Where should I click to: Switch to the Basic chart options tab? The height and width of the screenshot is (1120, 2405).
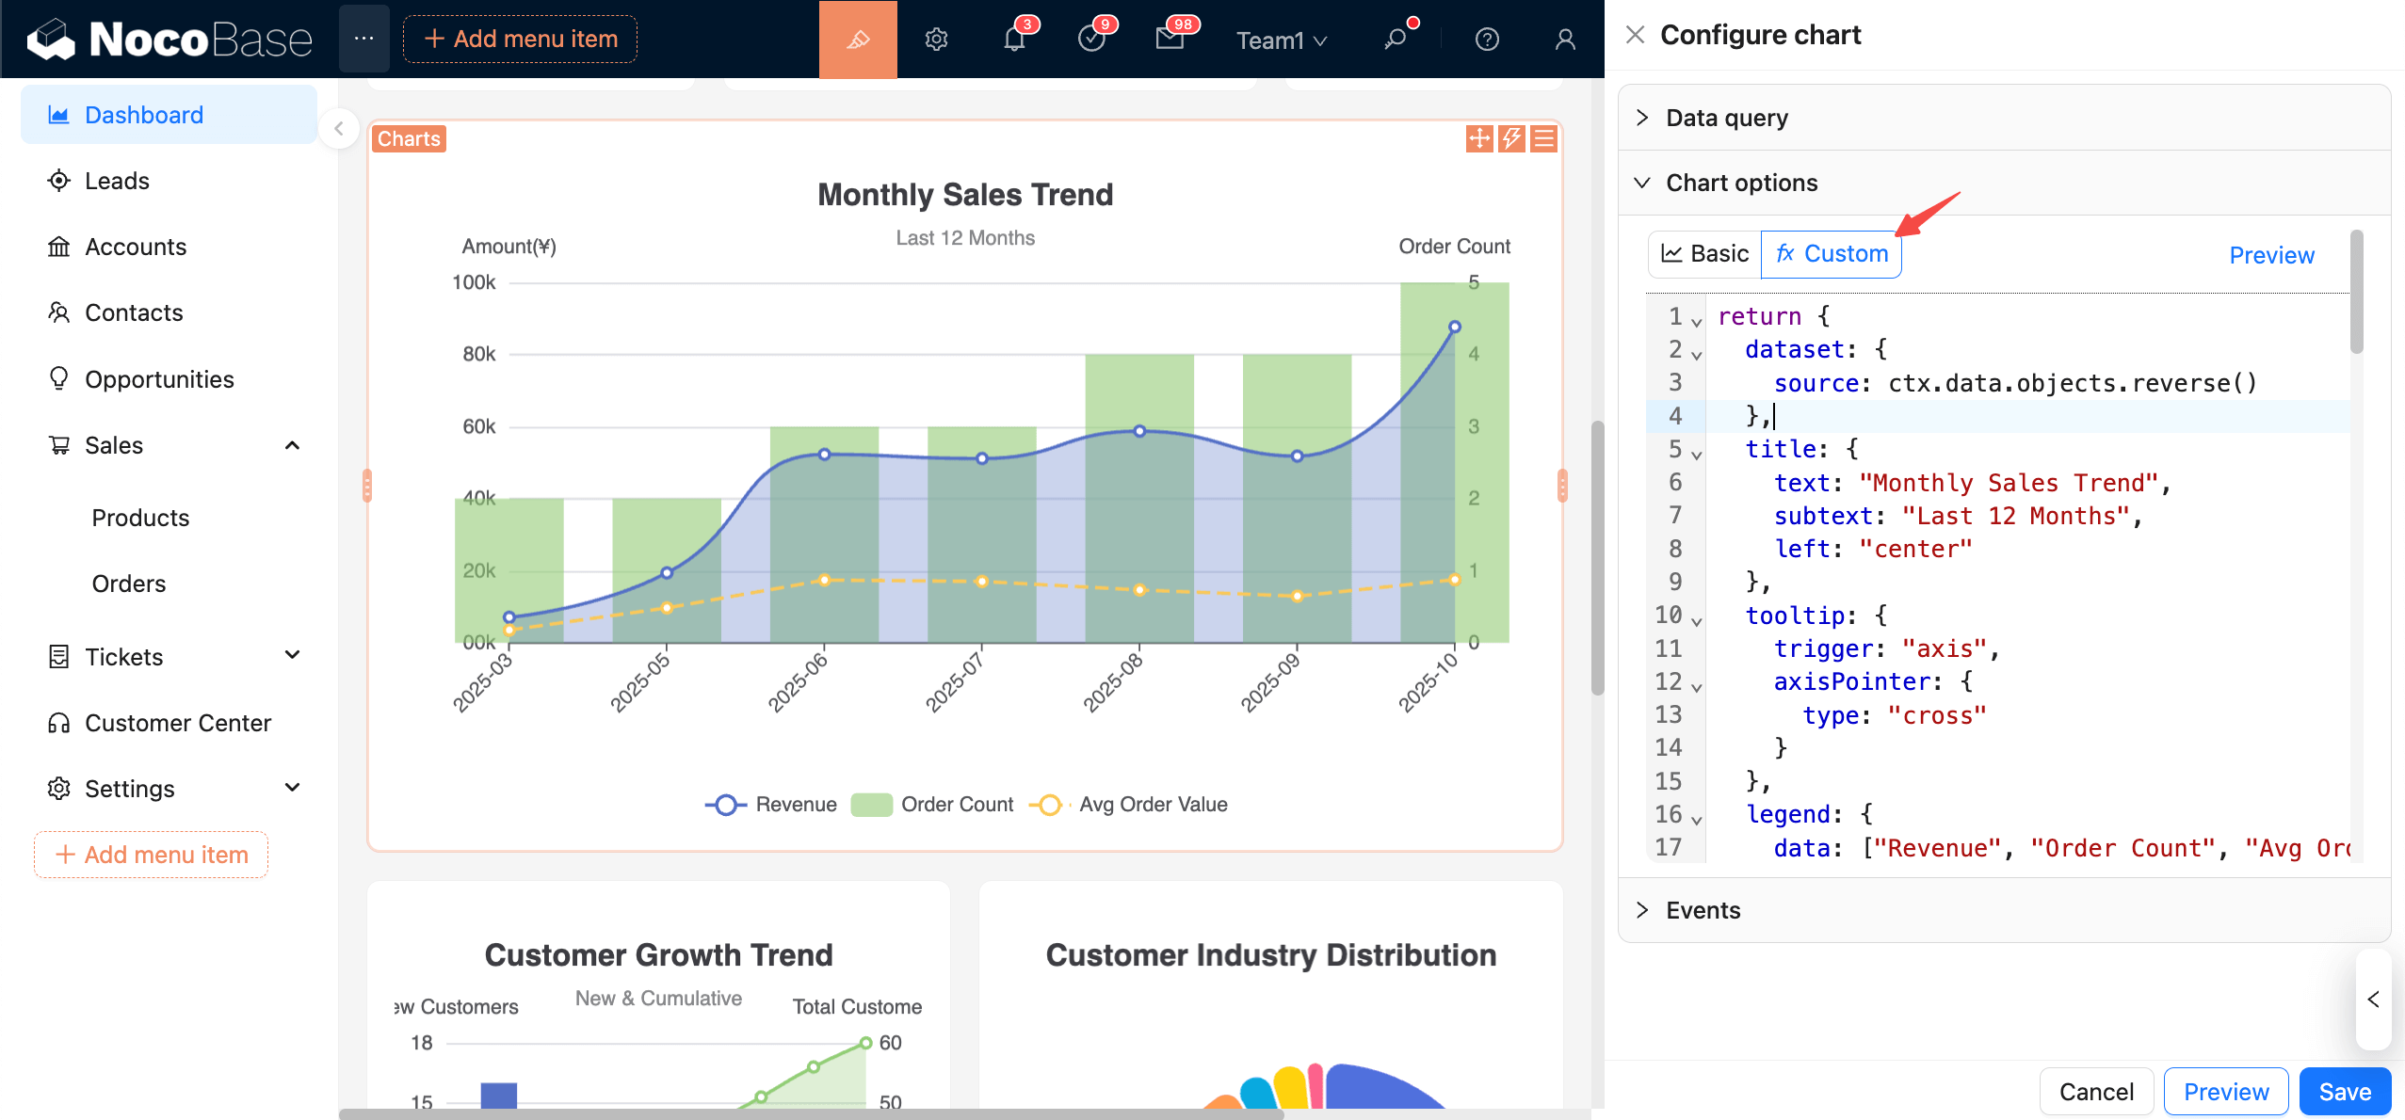coord(1705,254)
